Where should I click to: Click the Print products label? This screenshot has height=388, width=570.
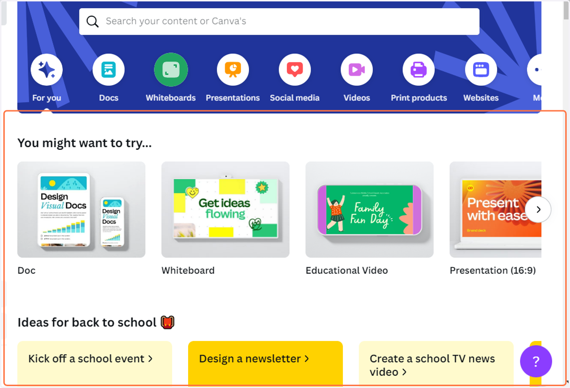coord(418,98)
